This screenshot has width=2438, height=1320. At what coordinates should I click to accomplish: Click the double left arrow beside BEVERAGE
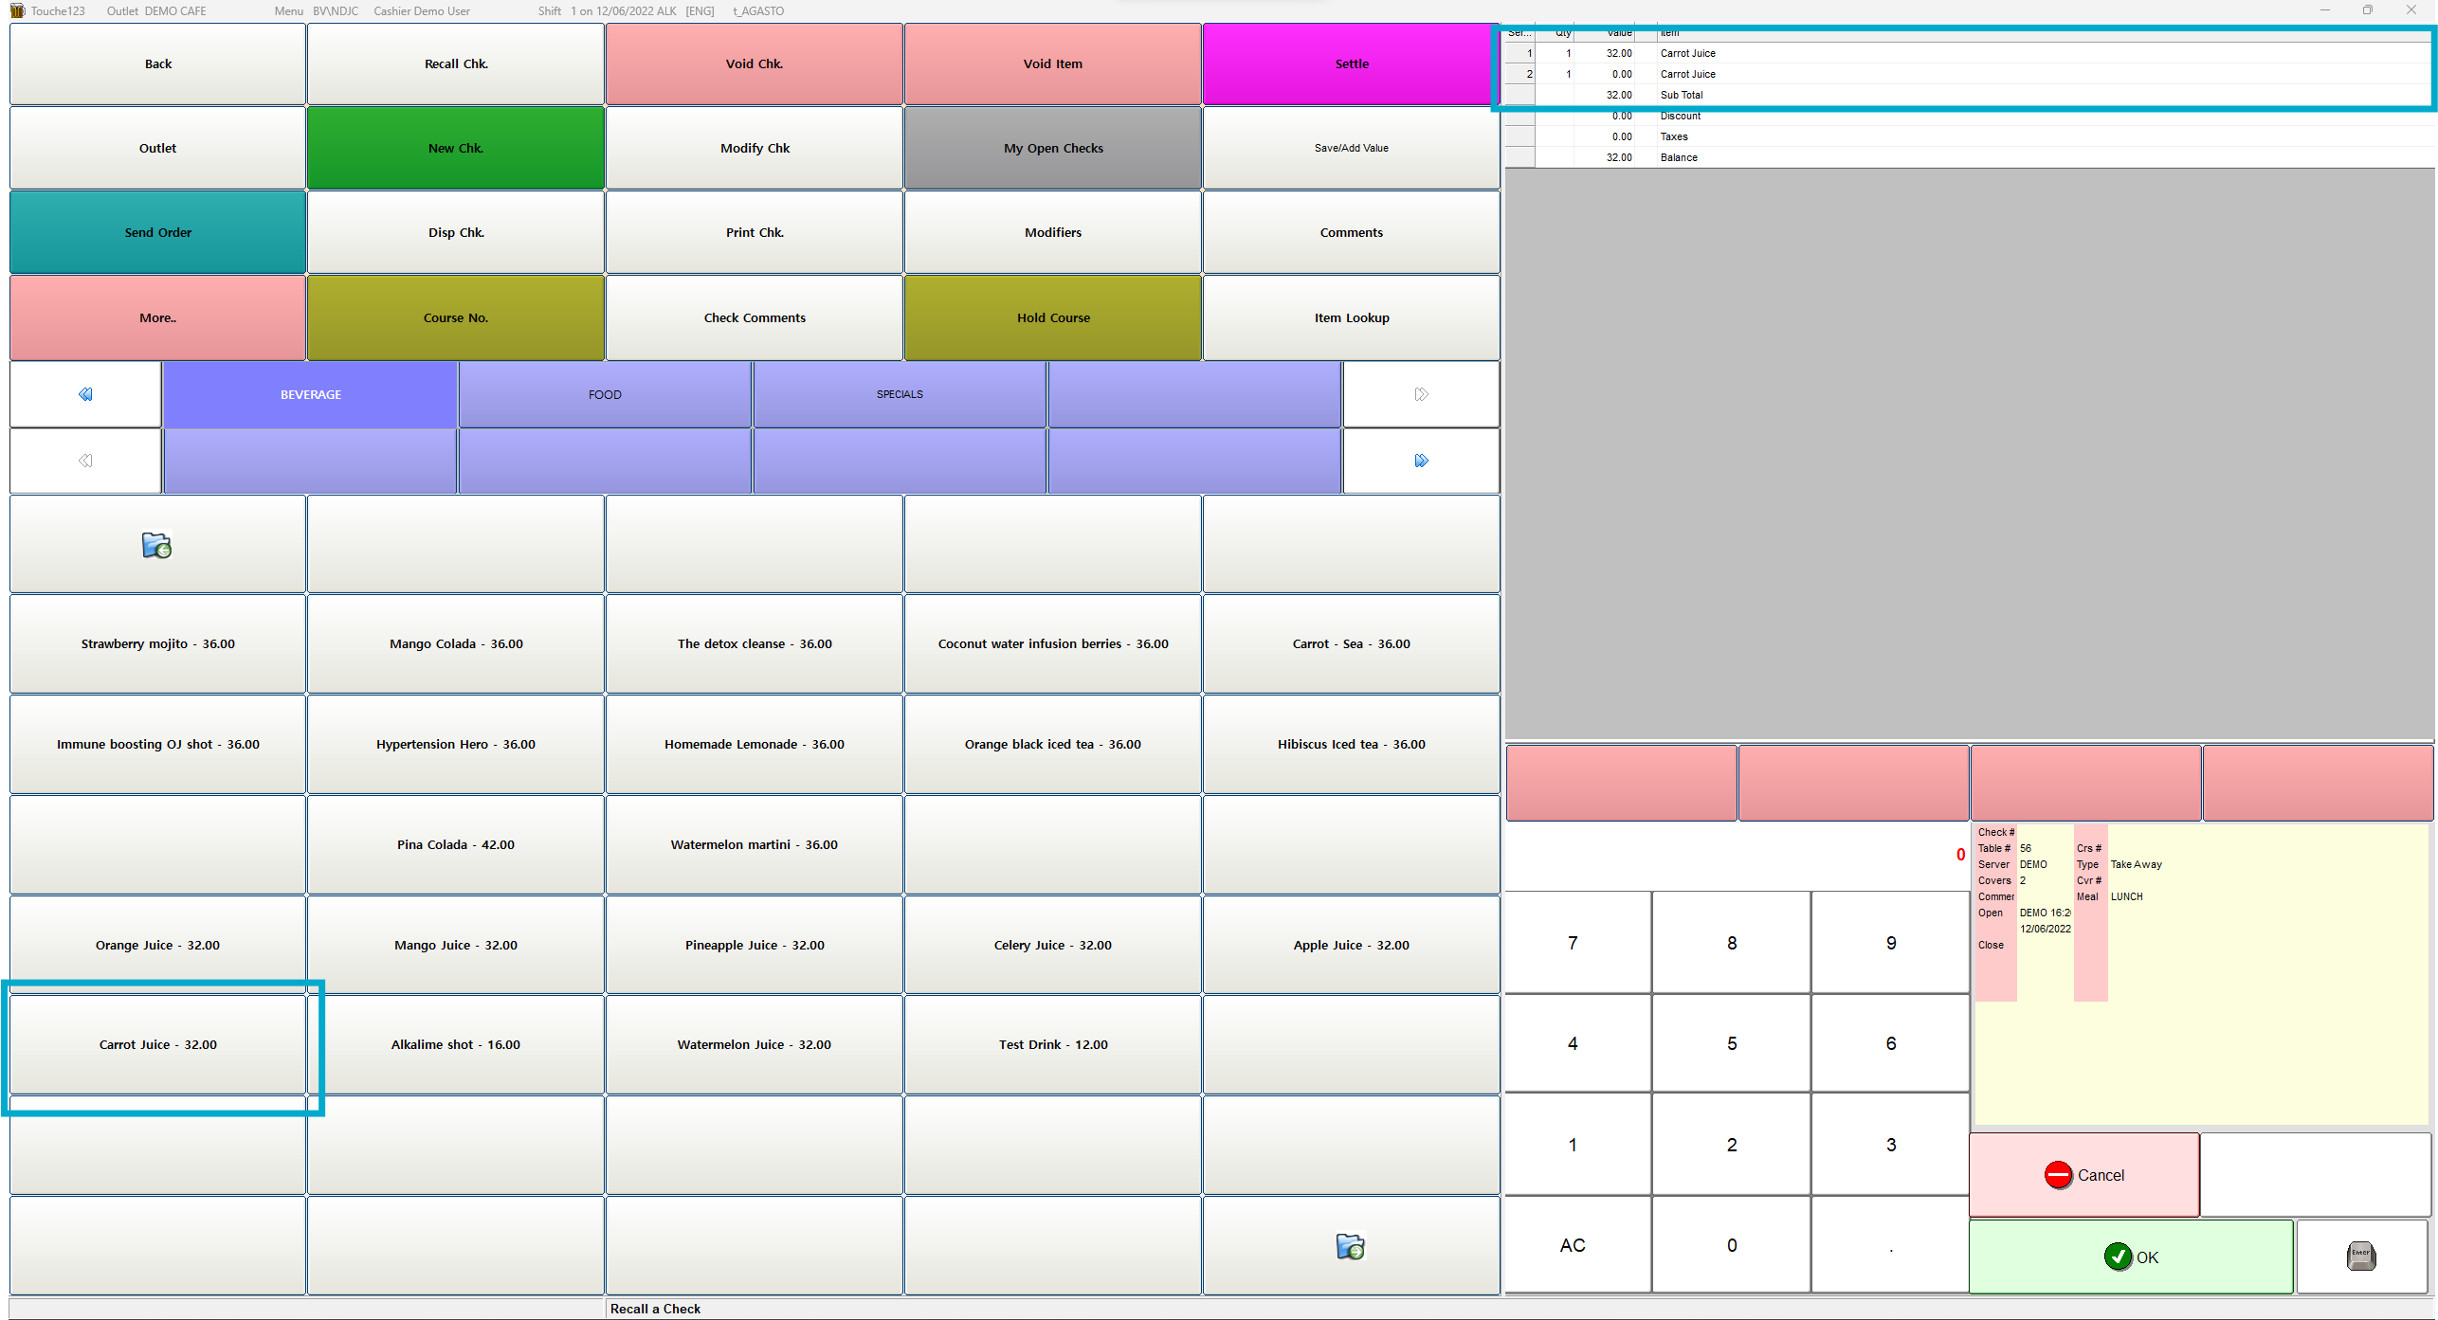85,394
